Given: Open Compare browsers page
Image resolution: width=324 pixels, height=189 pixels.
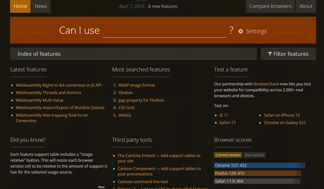Looking at the screenshot, I should click(270, 6).
